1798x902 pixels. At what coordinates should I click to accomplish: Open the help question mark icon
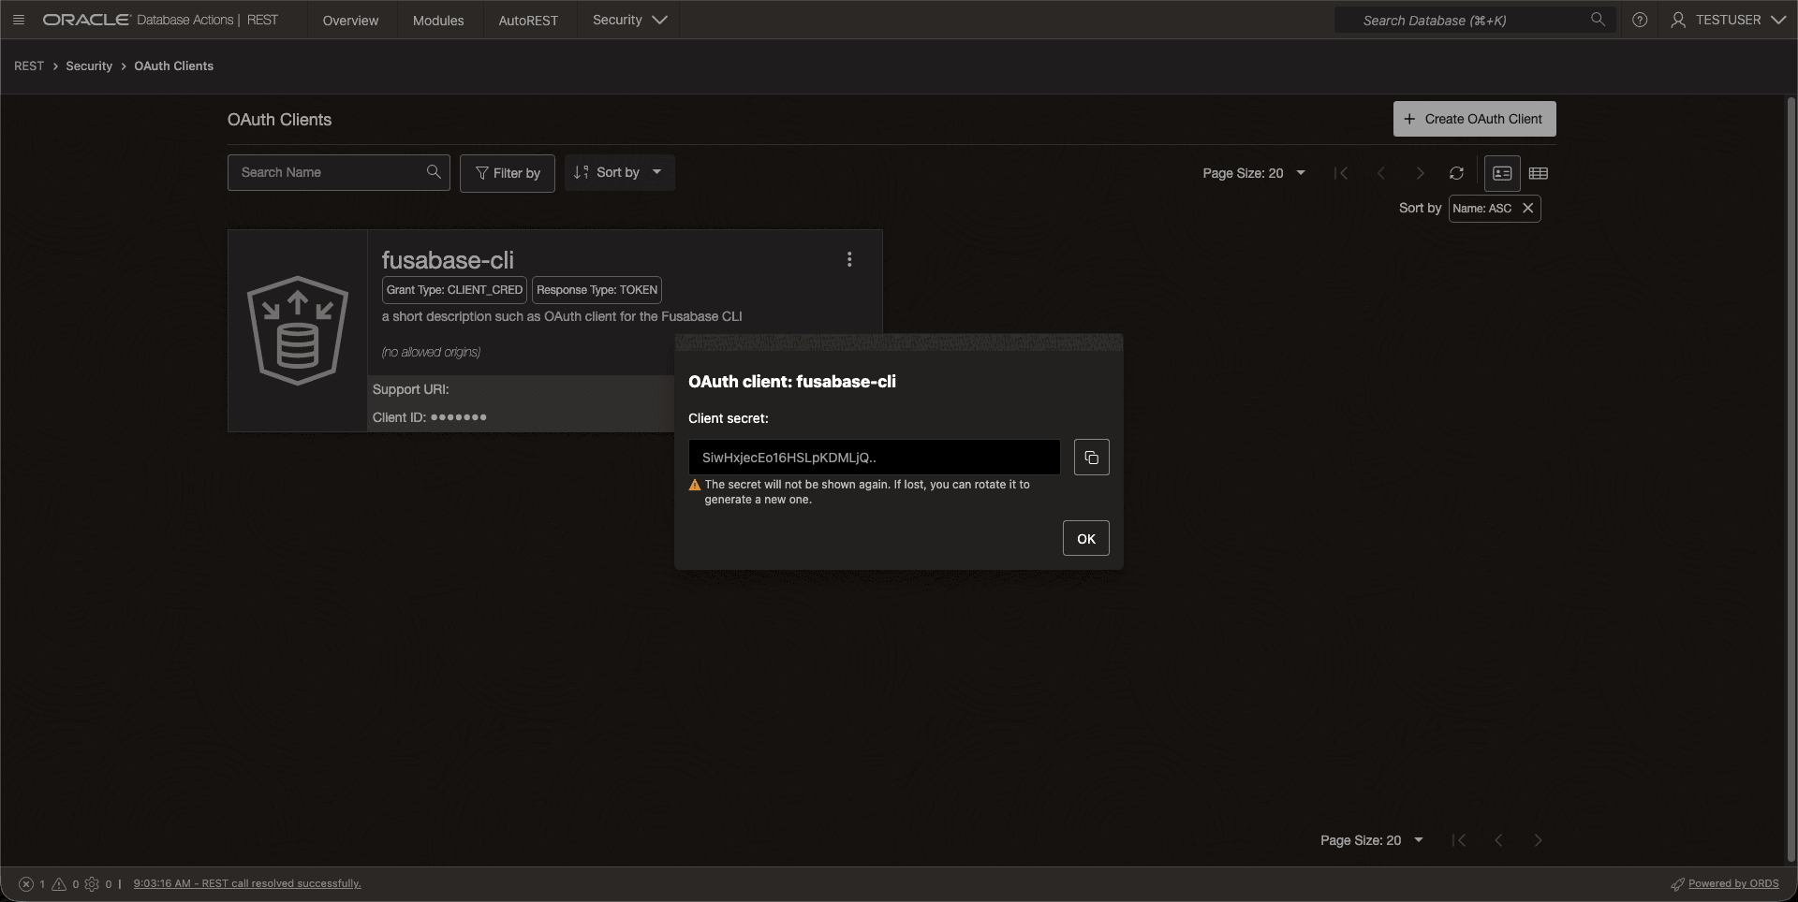point(1640,20)
